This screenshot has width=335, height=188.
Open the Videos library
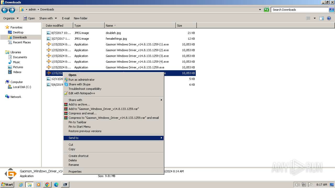click(x=17, y=72)
